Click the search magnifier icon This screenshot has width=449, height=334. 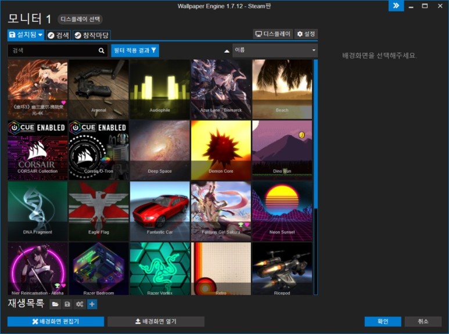tap(102, 50)
